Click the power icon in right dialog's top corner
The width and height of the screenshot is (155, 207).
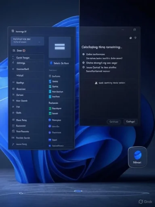[130, 38]
